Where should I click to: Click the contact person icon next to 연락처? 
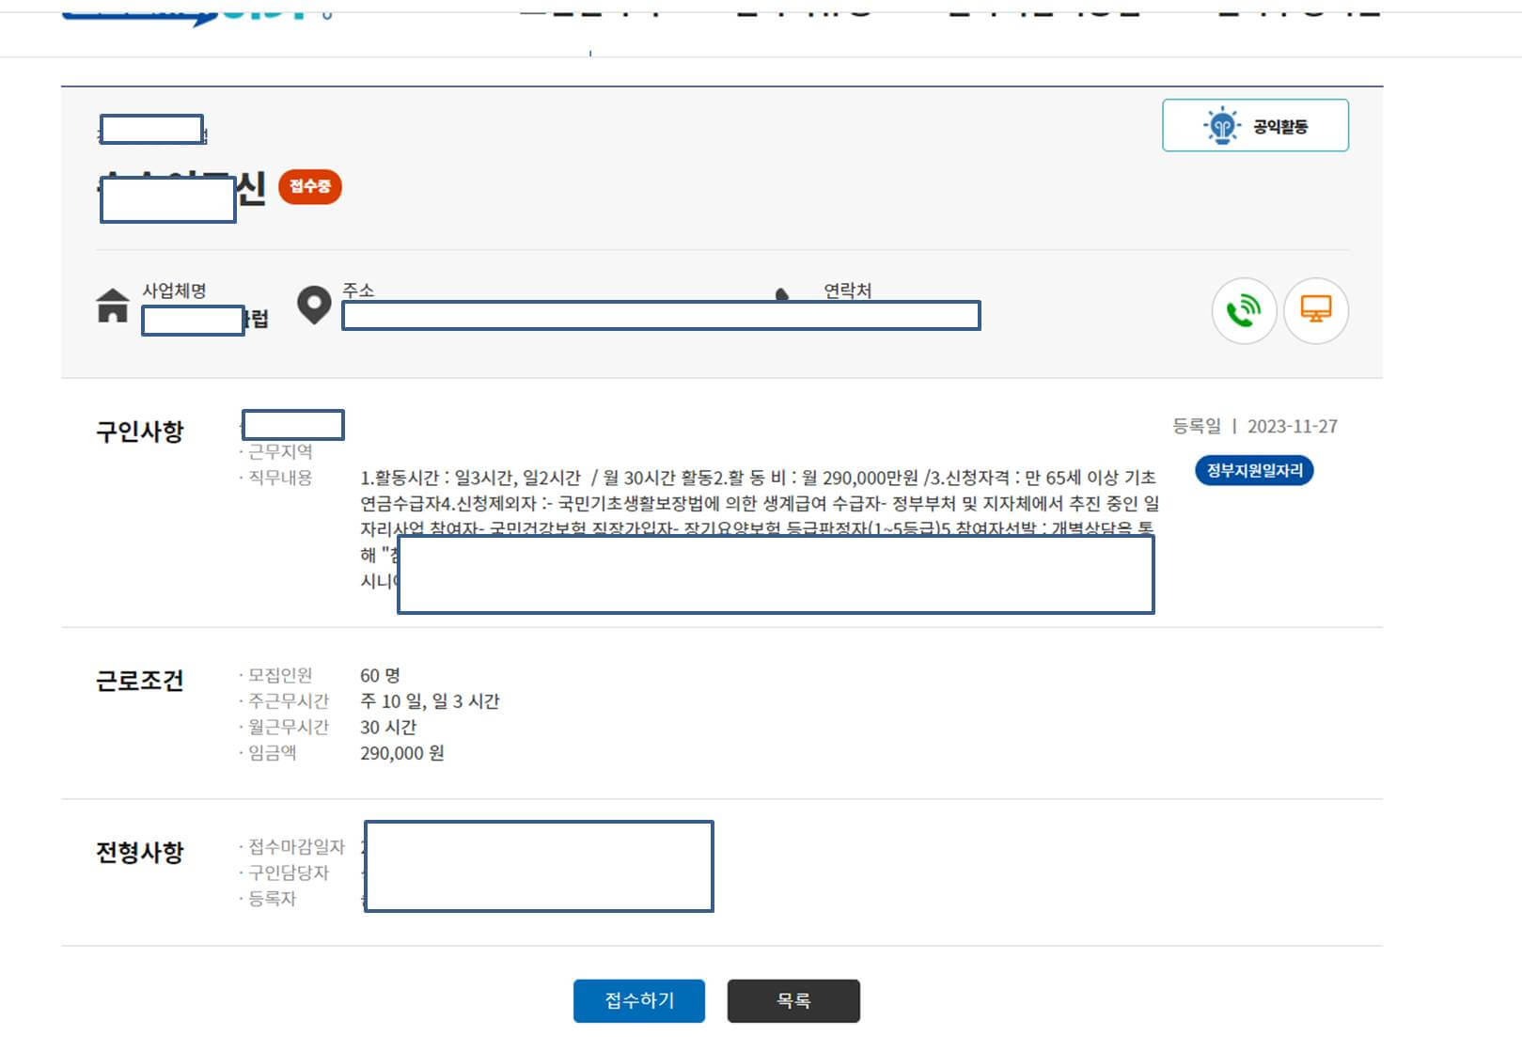(783, 294)
